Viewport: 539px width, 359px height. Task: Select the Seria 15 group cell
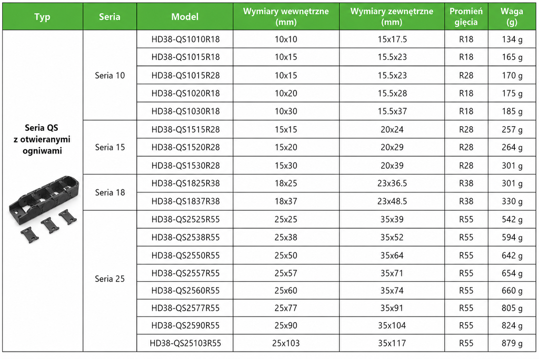(x=110, y=147)
